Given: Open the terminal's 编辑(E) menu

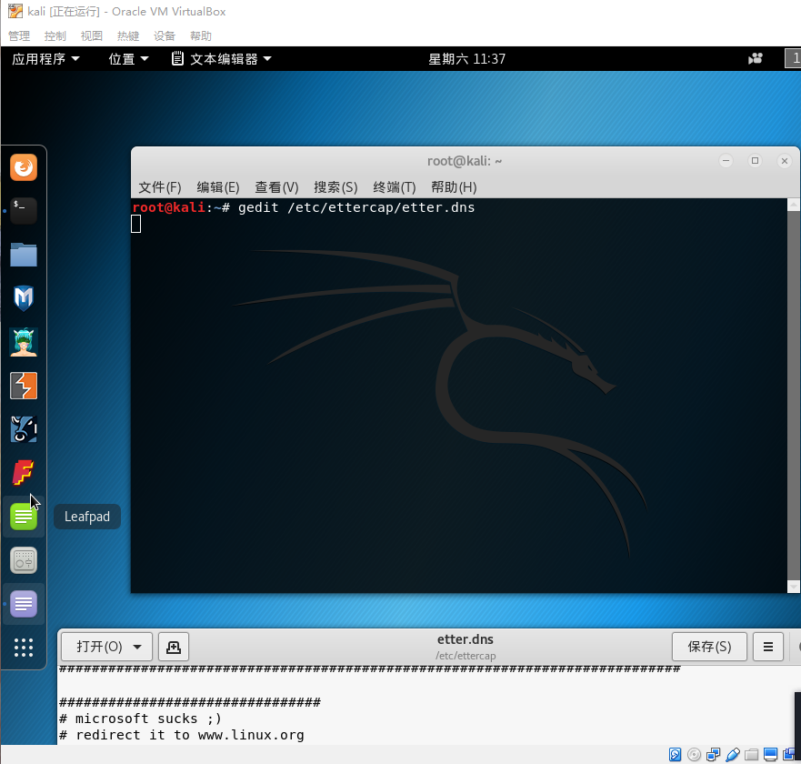Looking at the screenshot, I should [218, 186].
